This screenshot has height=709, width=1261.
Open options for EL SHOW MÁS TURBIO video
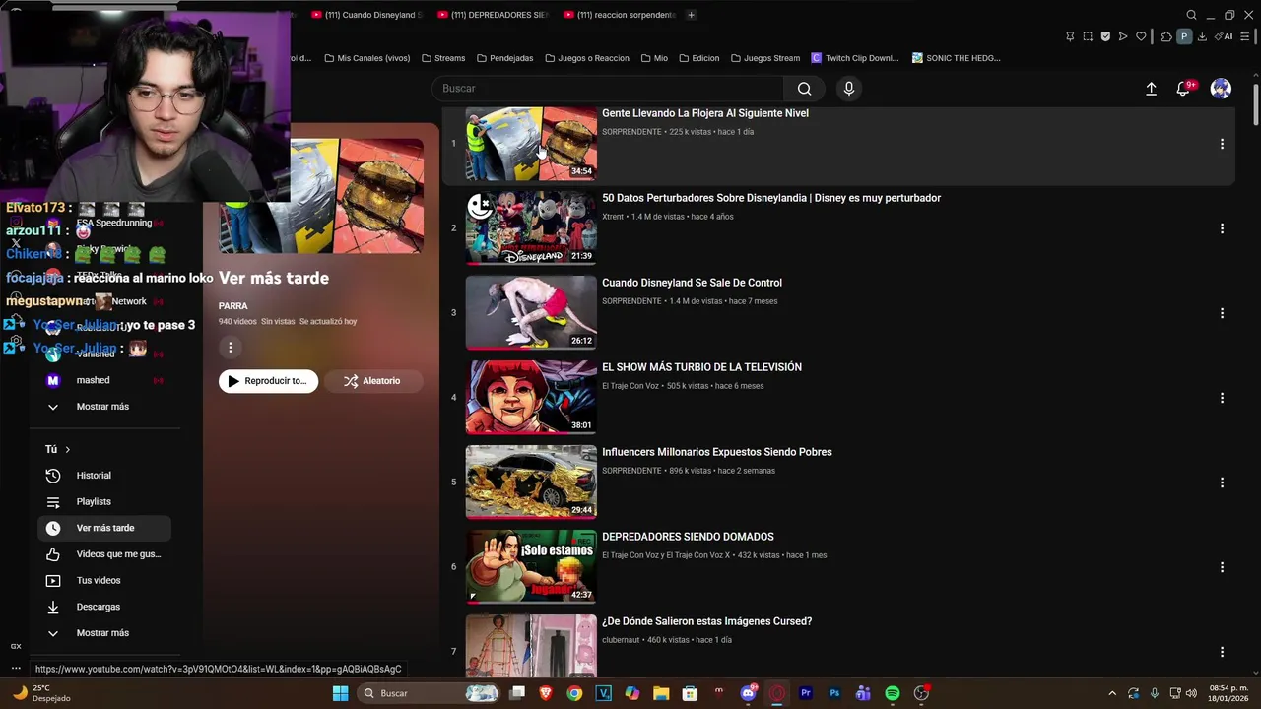(x=1222, y=398)
